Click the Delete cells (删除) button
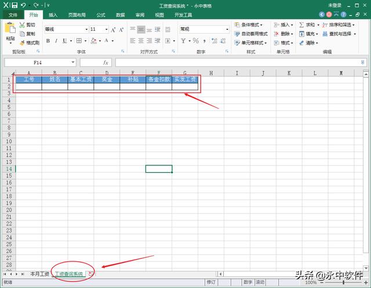The width and height of the screenshot is (371, 288). pos(283,34)
